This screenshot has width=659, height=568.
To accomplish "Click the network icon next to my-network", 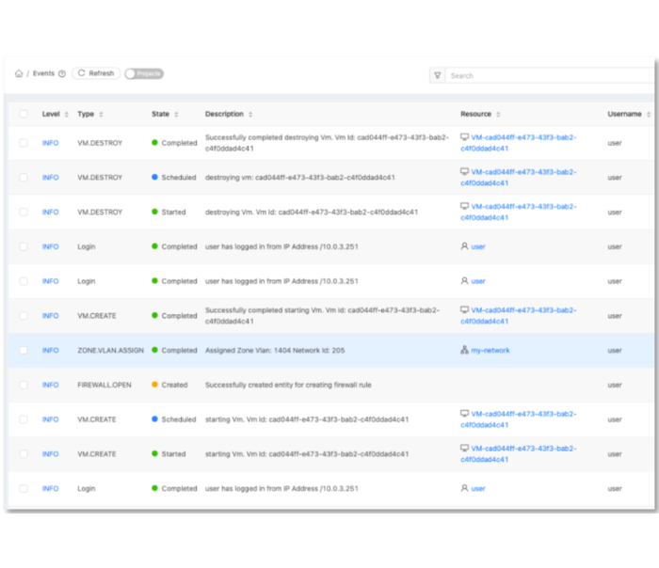I will point(464,351).
